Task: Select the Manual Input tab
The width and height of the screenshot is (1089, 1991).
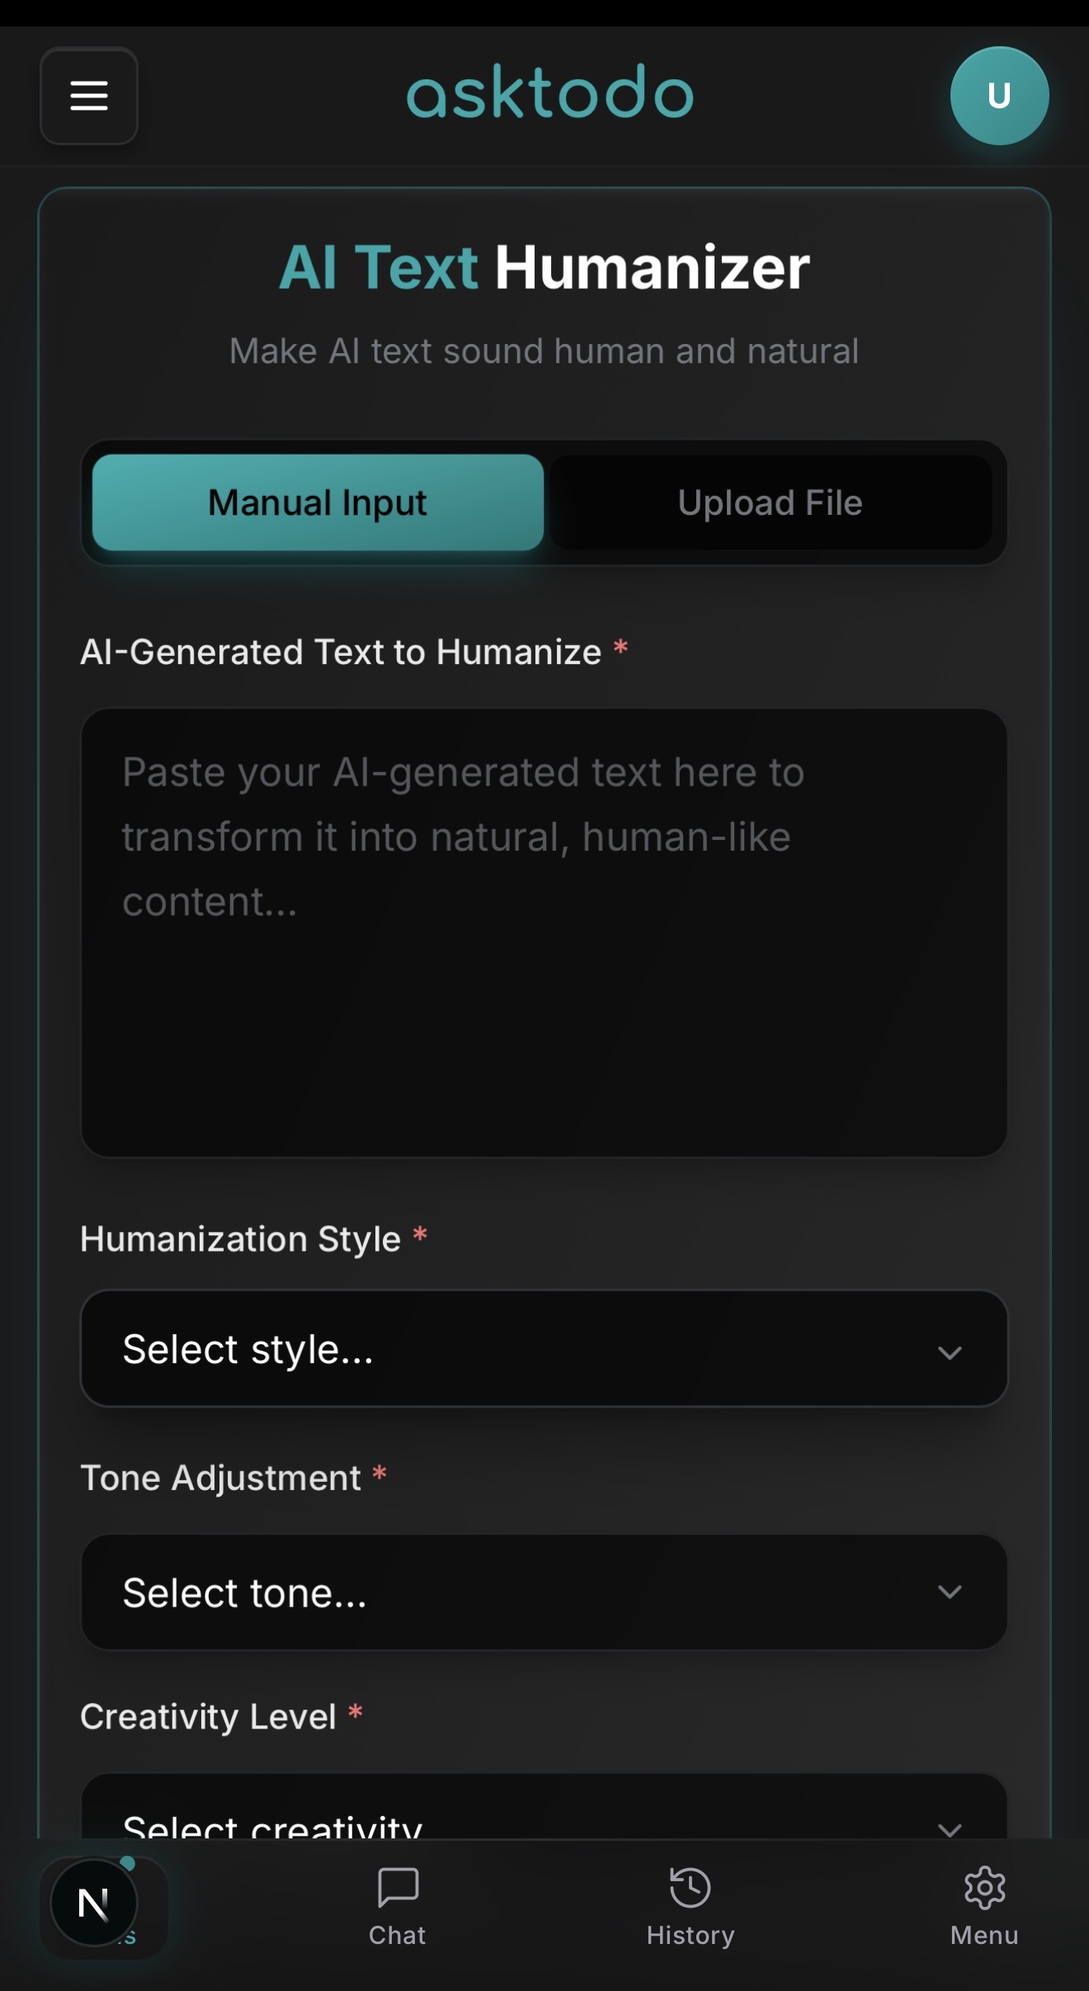Action: pos(318,502)
